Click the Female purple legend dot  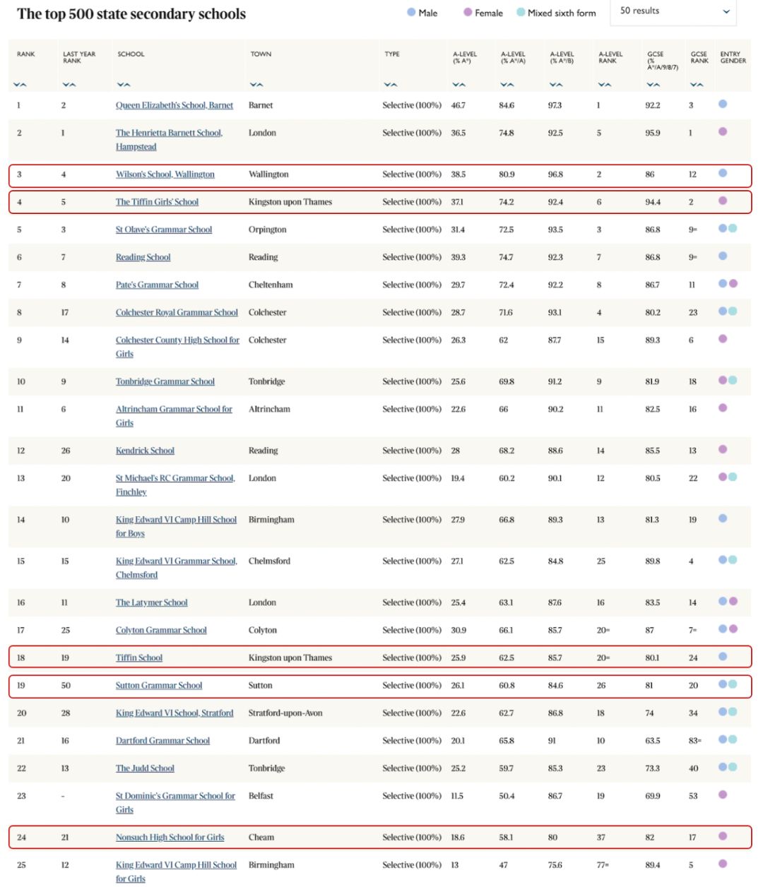pyautogui.click(x=468, y=12)
